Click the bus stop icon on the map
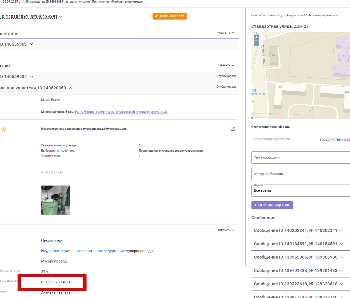 tap(254, 91)
